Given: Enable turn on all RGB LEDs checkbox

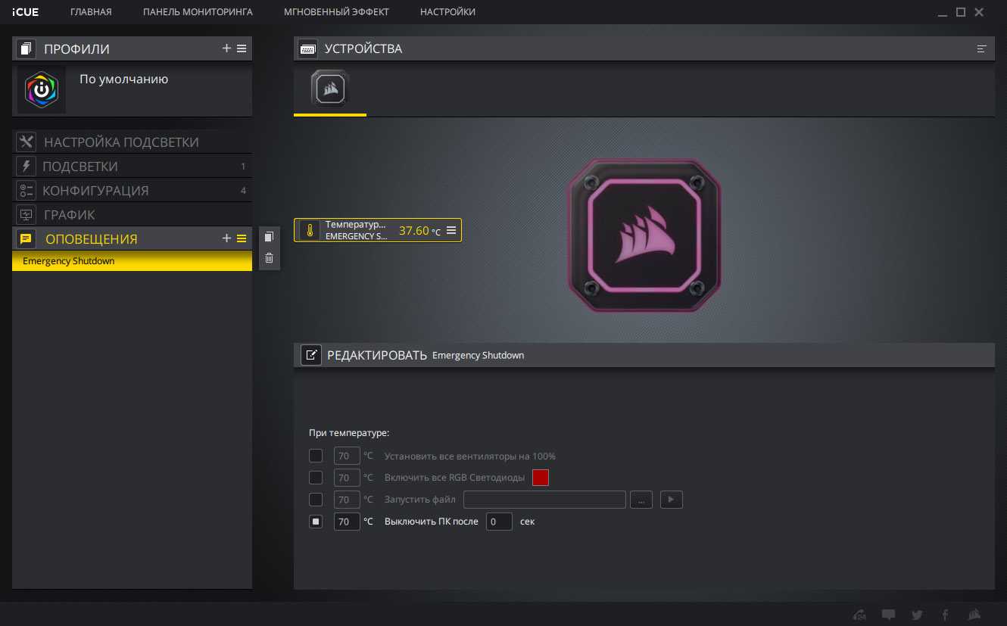Looking at the screenshot, I should 316,478.
